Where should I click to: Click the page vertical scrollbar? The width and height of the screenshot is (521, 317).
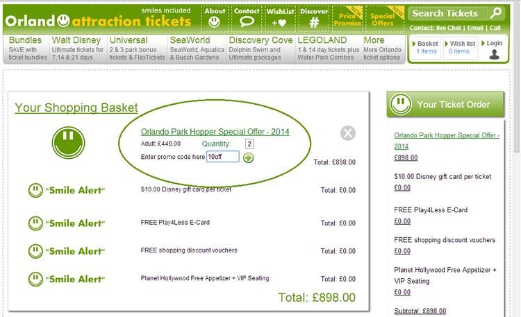point(517,76)
